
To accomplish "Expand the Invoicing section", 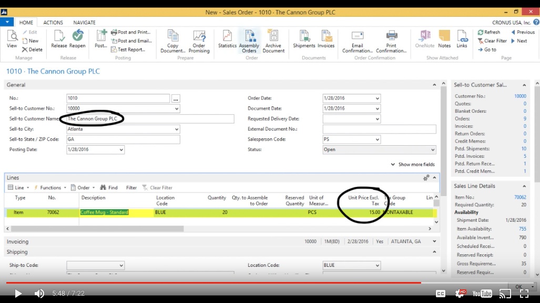I will click(434, 242).
